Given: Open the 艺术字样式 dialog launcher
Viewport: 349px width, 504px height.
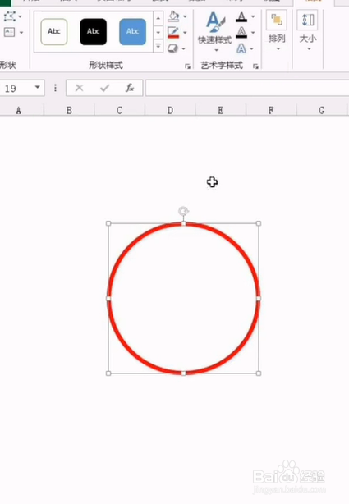Looking at the screenshot, I should 255,66.
